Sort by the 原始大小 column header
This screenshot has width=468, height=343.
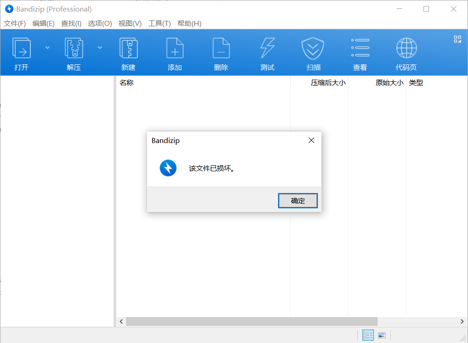click(x=377, y=82)
